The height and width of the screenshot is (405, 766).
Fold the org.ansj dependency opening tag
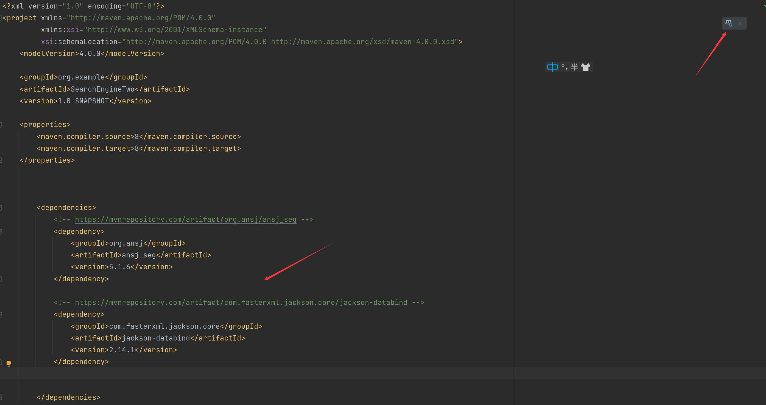(1, 232)
